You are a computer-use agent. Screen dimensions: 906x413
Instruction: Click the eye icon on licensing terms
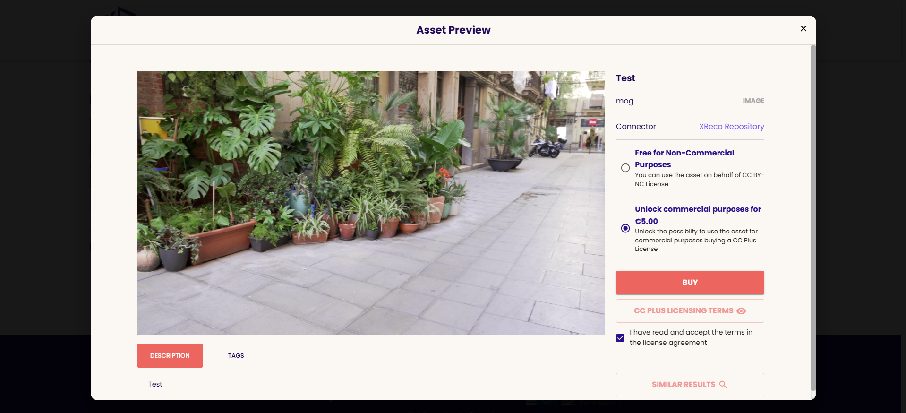(x=741, y=311)
